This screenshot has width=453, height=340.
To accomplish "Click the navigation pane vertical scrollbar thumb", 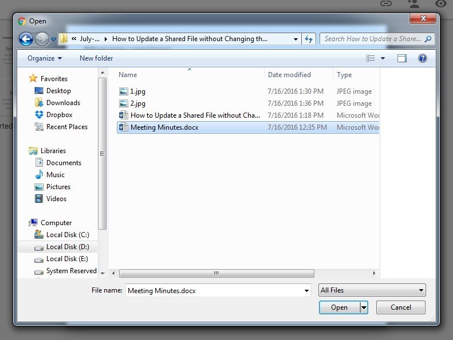I will (x=103, y=154).
